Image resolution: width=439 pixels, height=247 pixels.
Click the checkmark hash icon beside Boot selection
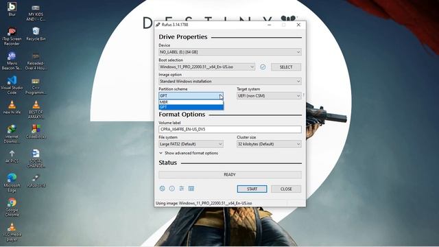click(x=263, y=67)
